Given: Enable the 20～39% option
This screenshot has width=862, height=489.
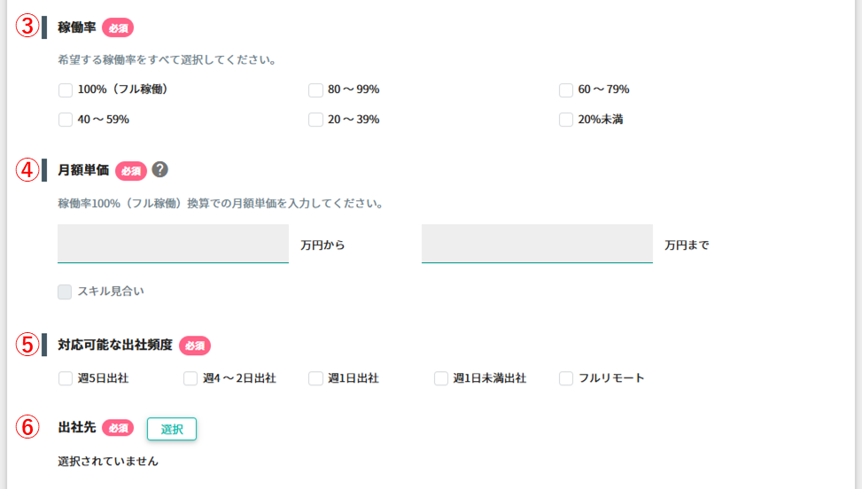Looking at the screenshot, I should pyautogui.click(x=315, y=120).
